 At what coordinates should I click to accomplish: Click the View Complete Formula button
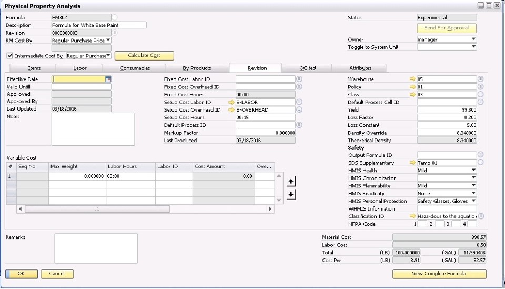point(439,274)
